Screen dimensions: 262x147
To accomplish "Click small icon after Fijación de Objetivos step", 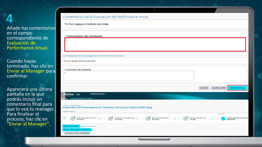I will (100, 118).
